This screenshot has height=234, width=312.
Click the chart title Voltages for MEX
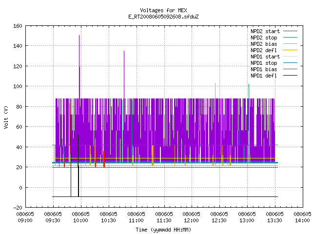click(x=163, y=10)
